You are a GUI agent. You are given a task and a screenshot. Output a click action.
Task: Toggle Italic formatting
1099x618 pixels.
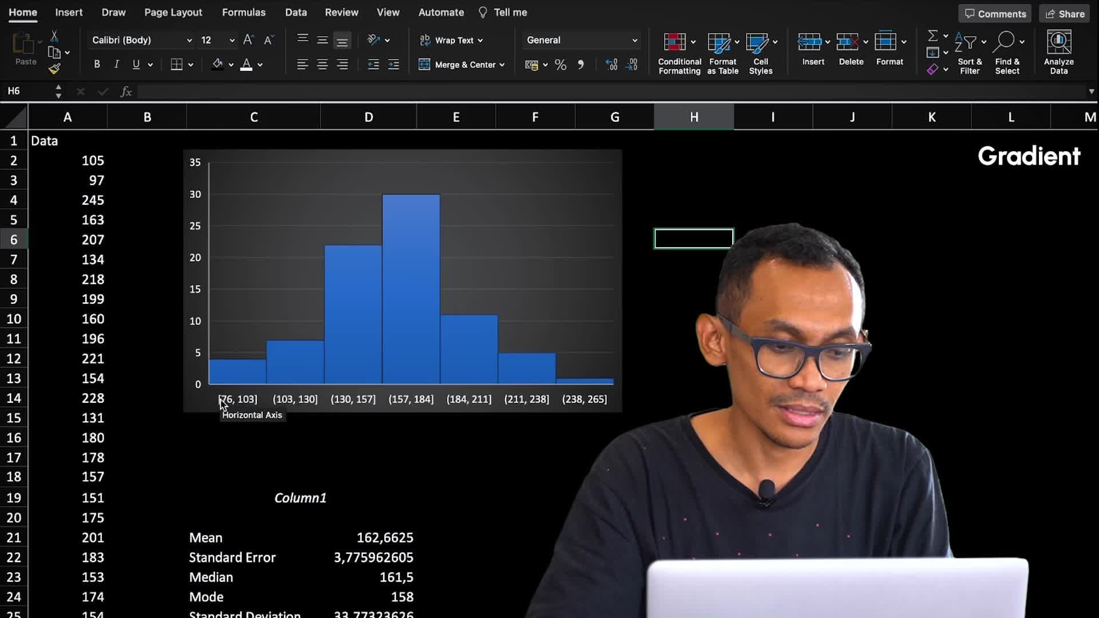pyautogui.click(x=116, y=64)
